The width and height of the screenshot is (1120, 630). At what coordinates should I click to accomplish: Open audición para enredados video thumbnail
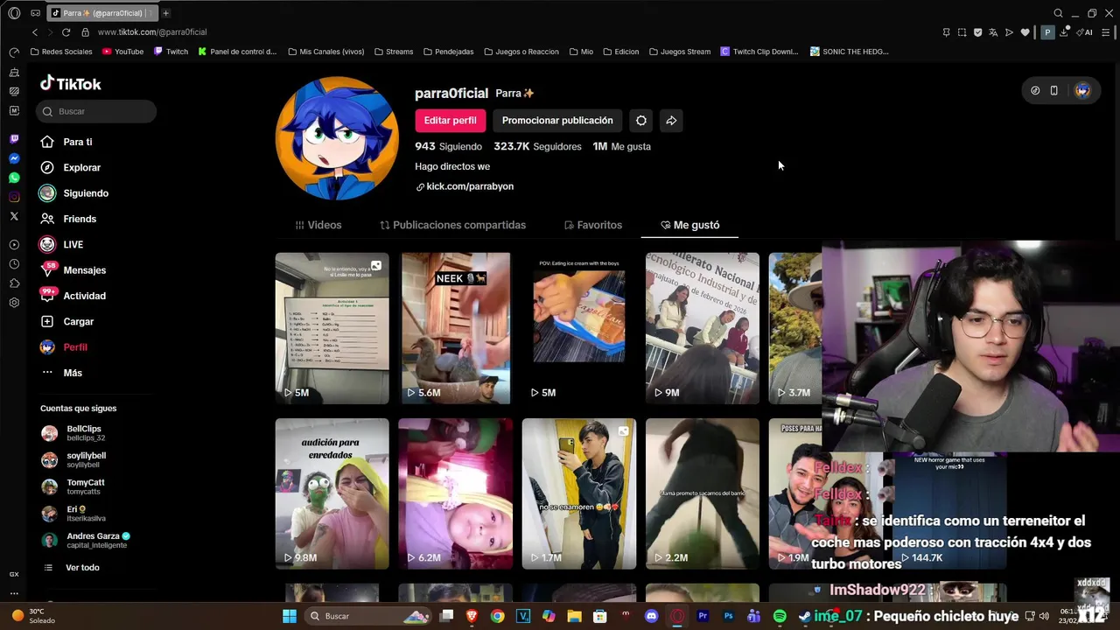pos(332,493)
